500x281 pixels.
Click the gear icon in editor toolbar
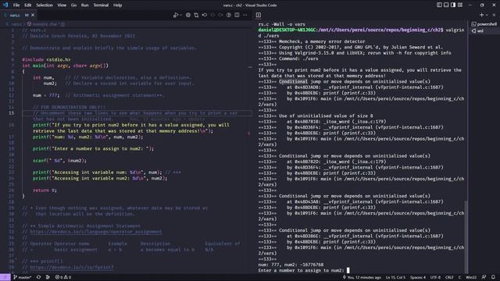[x=188, y=15]
